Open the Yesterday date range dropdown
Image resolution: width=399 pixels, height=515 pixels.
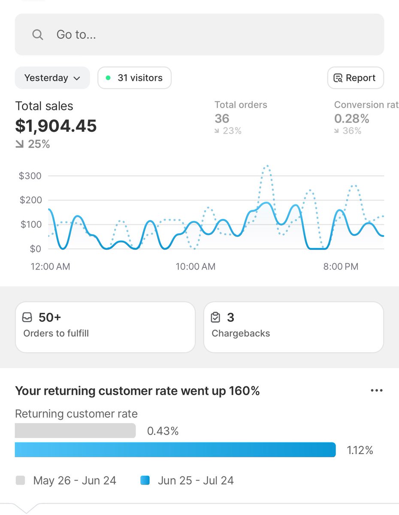(x=52, y=78)
